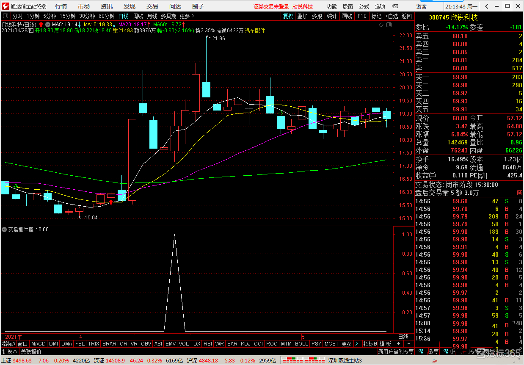
Task: Click the 游客 guest account label
Action: pyautogui.click(x=422, y=6)
